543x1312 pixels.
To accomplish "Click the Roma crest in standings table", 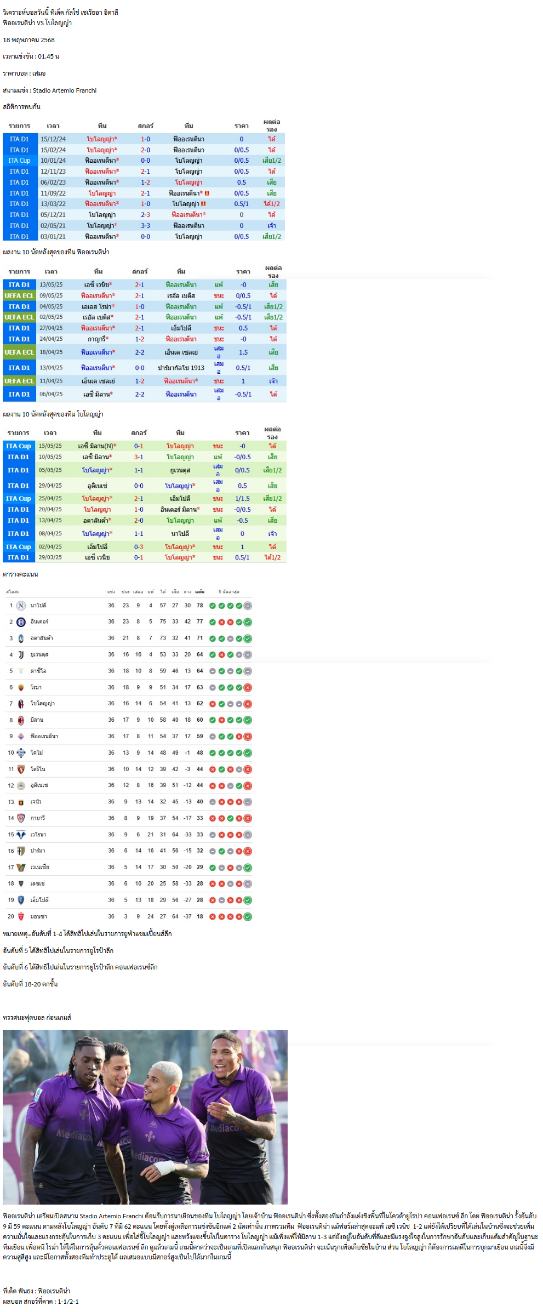I will (21, 687).
